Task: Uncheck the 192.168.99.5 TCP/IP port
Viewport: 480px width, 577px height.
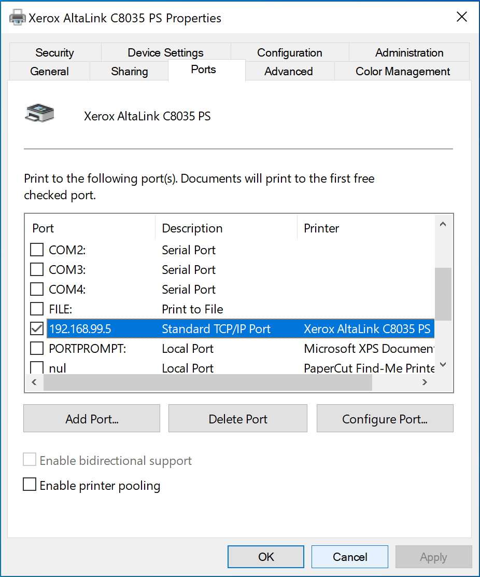Action: [36, 328]
